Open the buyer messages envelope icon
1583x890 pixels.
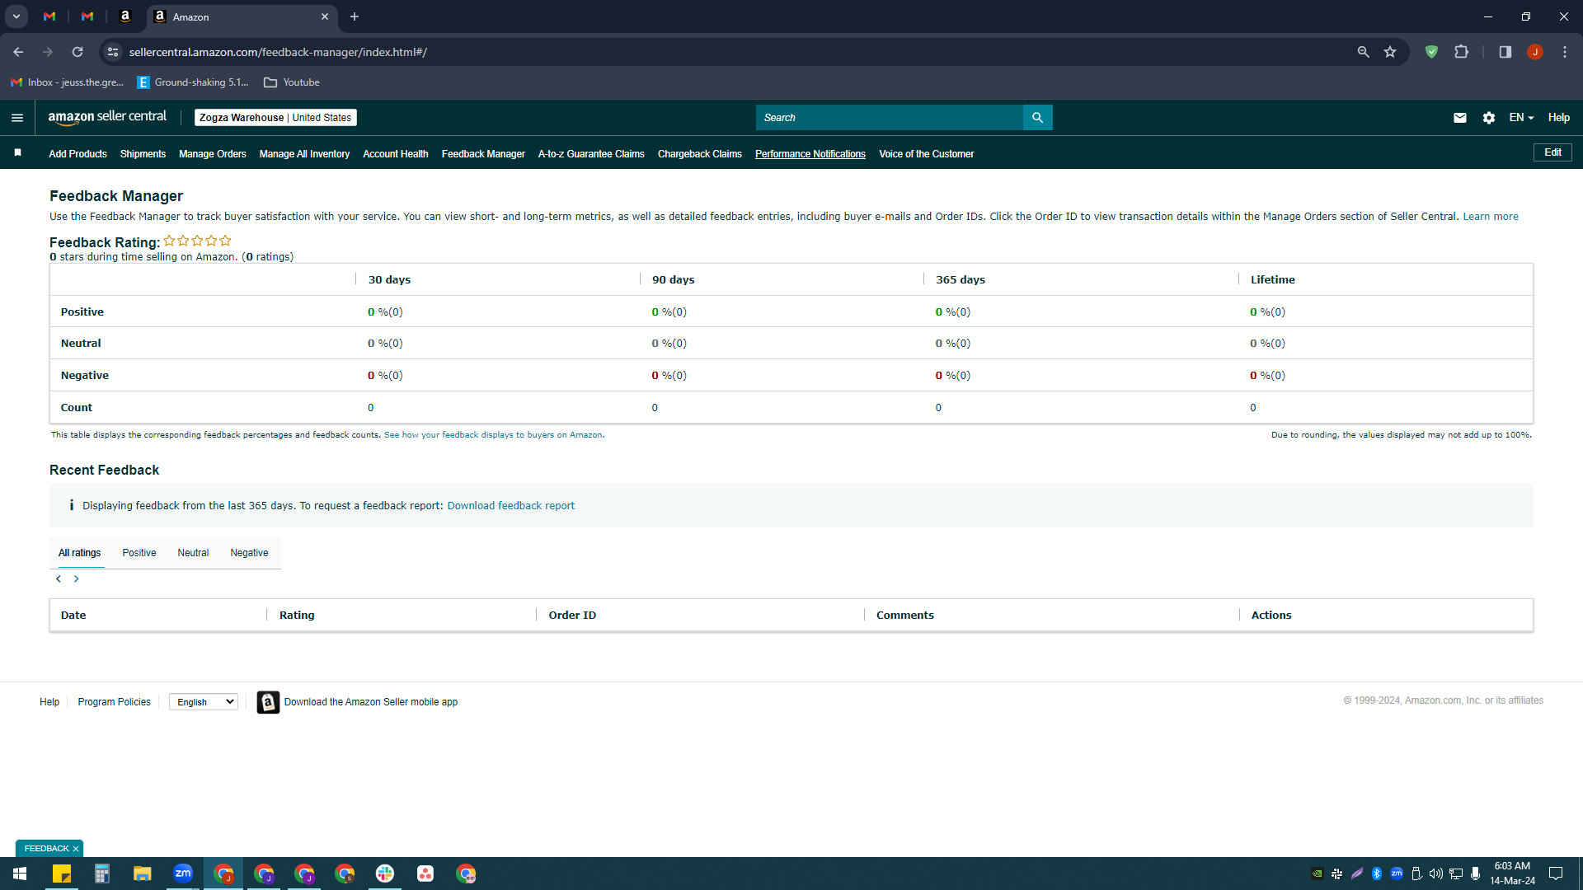(x=1459, y=118)
